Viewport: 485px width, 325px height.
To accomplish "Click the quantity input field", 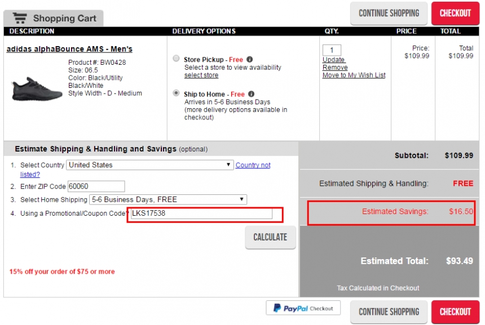I will coord(332,50).
